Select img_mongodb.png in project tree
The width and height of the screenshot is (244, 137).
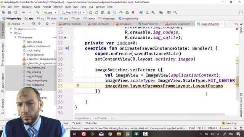pyautogui.click(x=37, y=80)
